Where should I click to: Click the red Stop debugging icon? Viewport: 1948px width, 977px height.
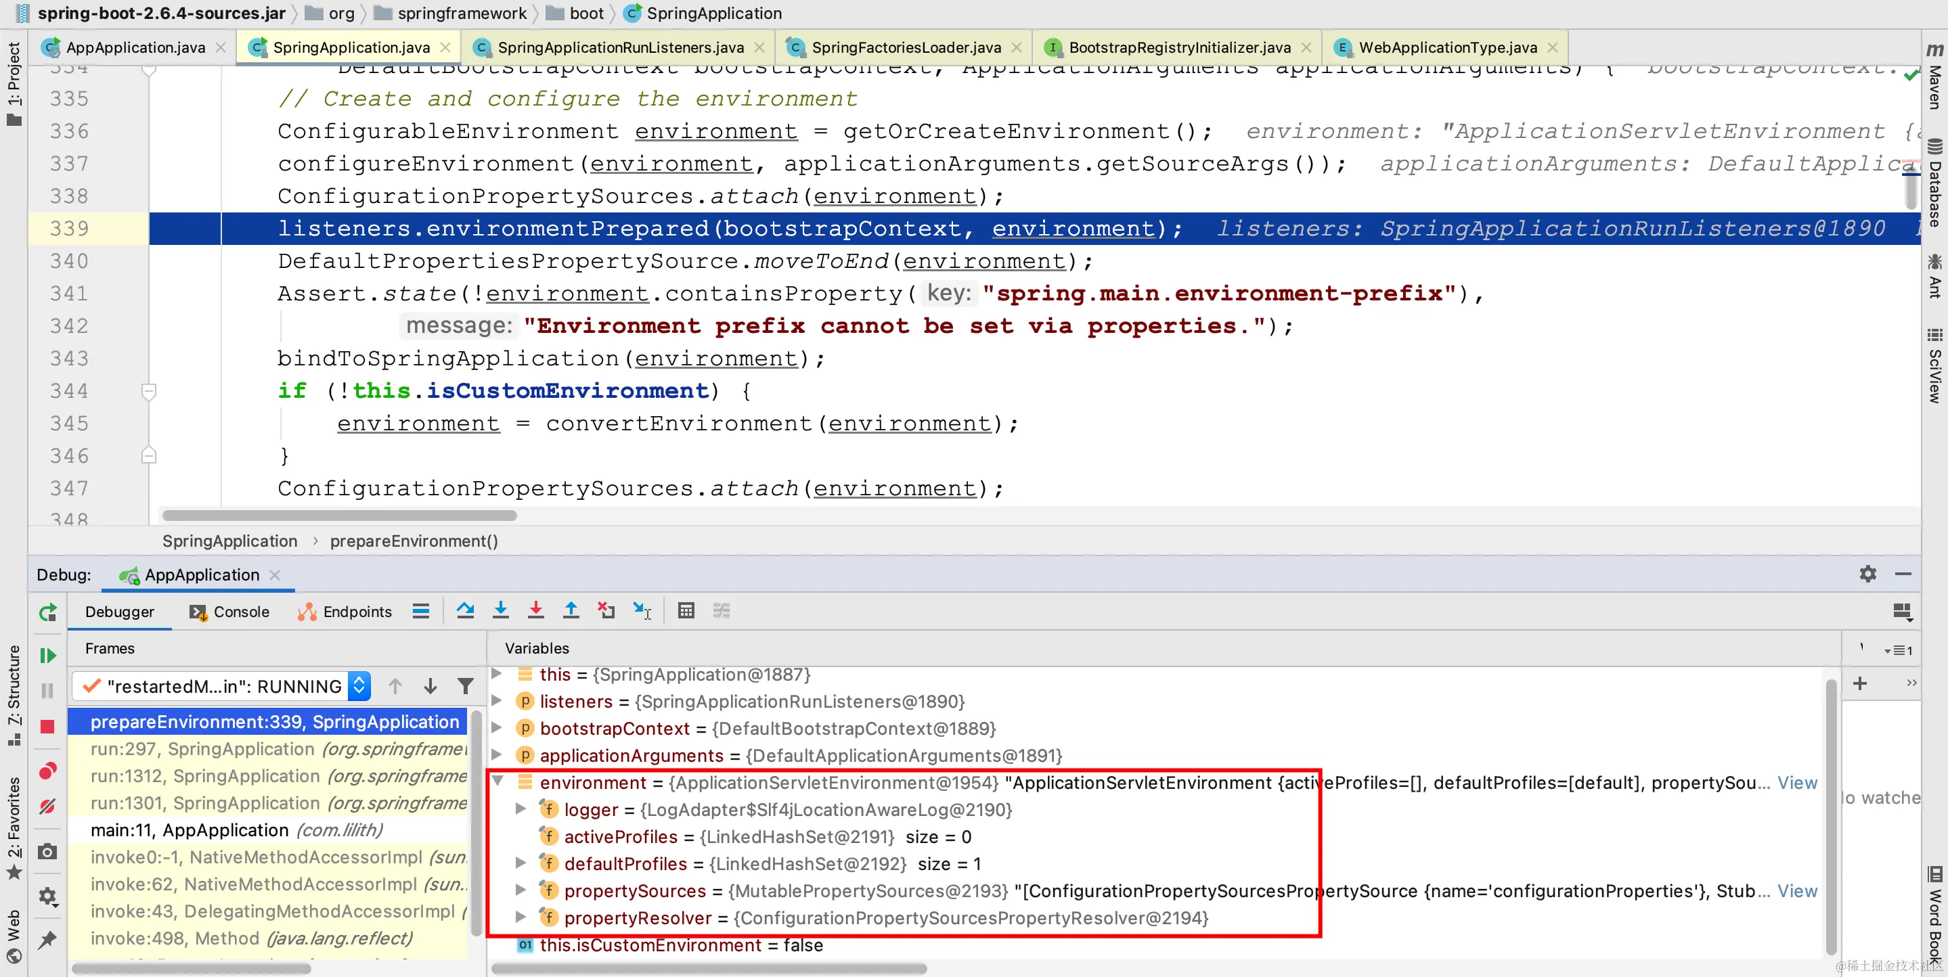47,727
